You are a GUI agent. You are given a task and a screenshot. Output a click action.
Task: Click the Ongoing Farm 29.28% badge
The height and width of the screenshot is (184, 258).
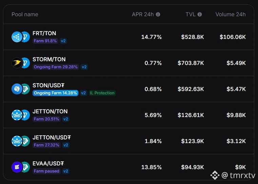click(56, 67)
